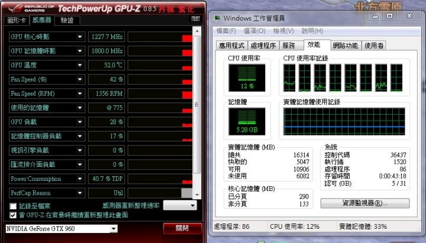
Task: Open the 檢視(V) menu in Task Manager
Action: click(x=283, y=31)
